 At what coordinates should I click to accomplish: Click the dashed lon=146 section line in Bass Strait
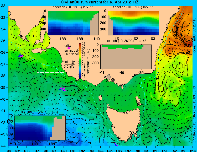point(119,97)
